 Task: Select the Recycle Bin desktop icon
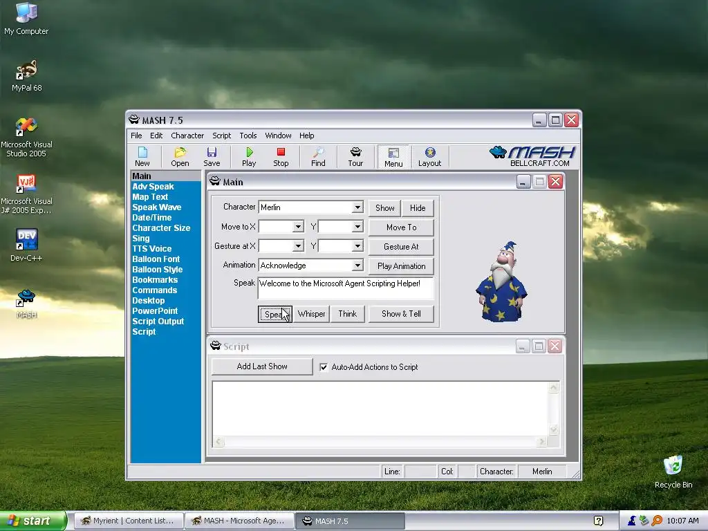pyautogui.click(x=673, y=472)
